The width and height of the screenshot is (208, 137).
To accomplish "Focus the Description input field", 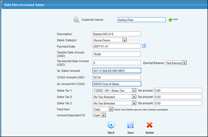I will click(117, 34).
